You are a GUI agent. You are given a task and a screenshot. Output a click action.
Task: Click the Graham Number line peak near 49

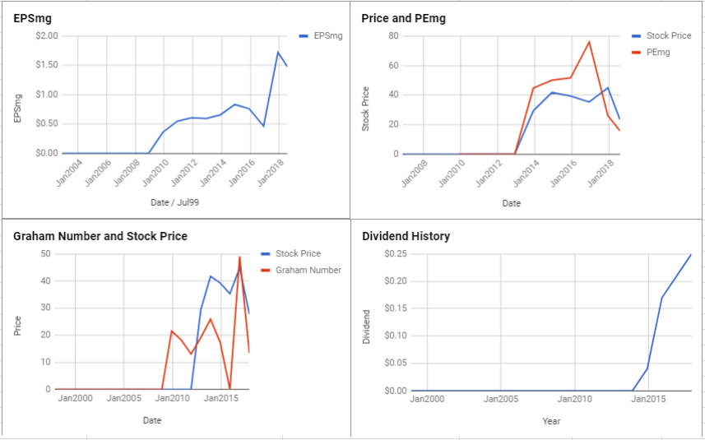click(x=239, y=257)
